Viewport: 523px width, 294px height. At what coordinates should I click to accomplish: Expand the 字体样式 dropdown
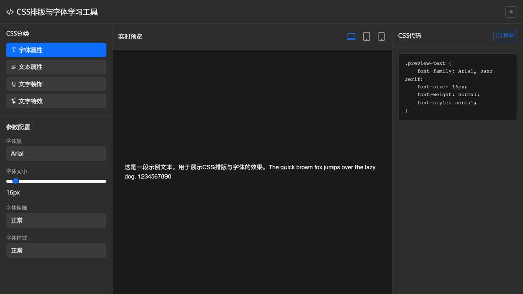56,251
